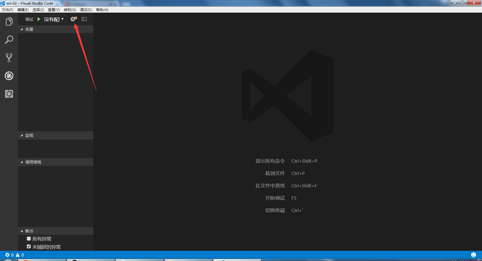Select the Debug view icon in activity bar
Screen dimensions: 482x261
pyautogui.click(x=9, y=76)
